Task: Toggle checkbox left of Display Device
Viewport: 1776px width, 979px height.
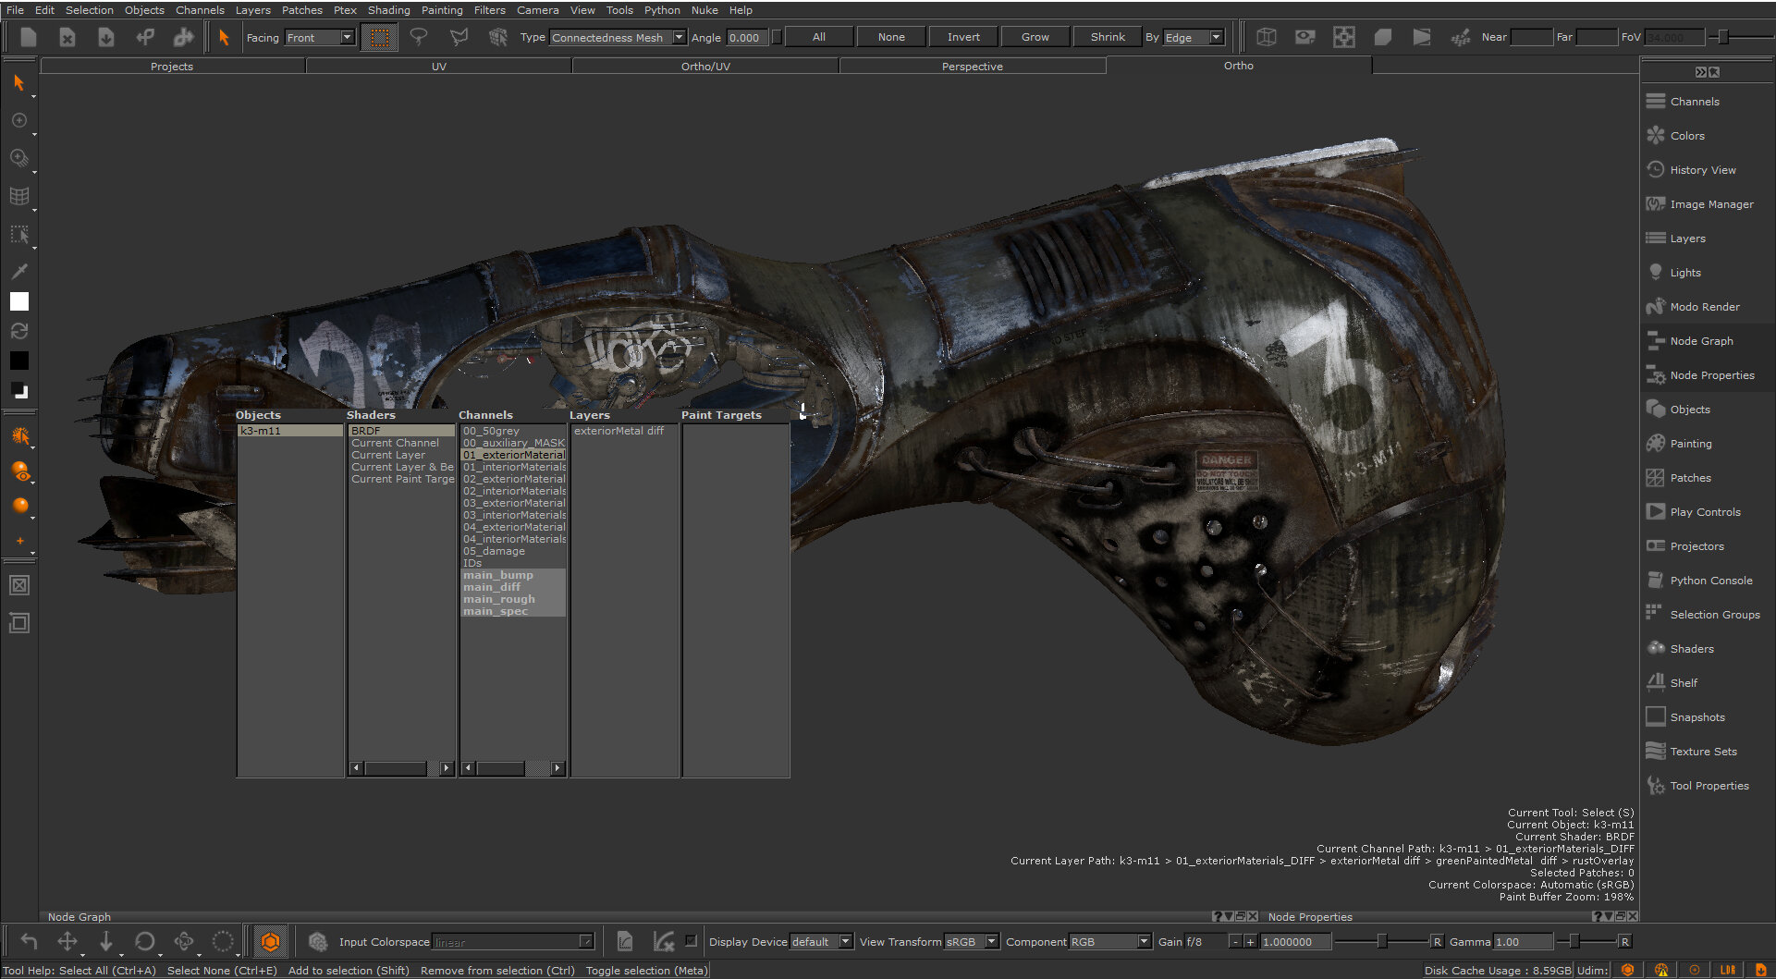Action: coord(691,941)
